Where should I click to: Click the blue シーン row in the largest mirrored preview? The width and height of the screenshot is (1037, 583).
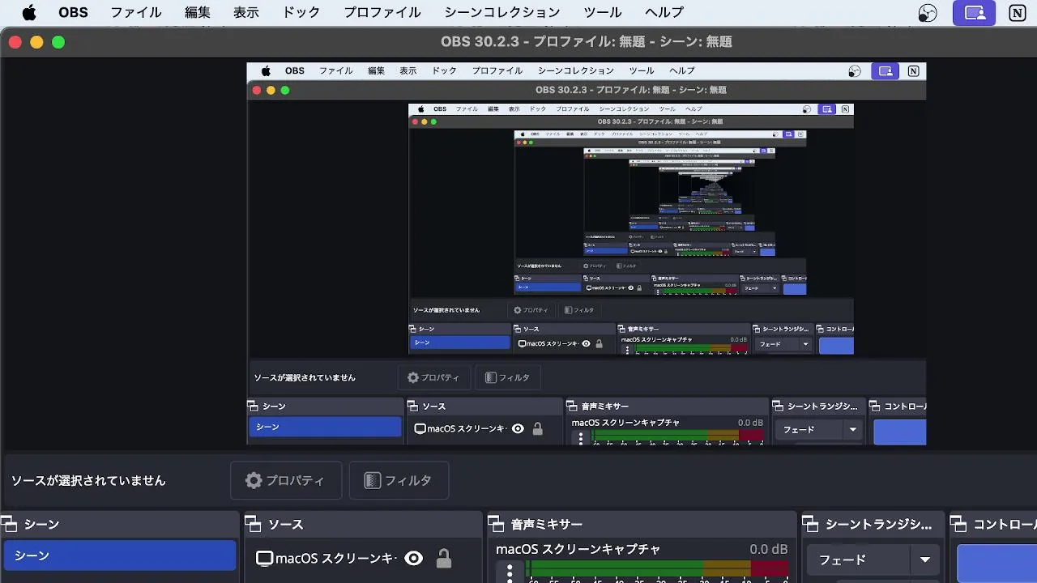tap(326, 427)
